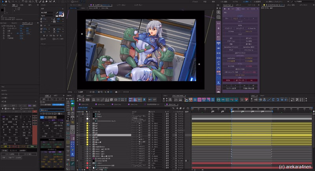
Task: Click the zoom out magnifier icon
Action: [219, 18]
